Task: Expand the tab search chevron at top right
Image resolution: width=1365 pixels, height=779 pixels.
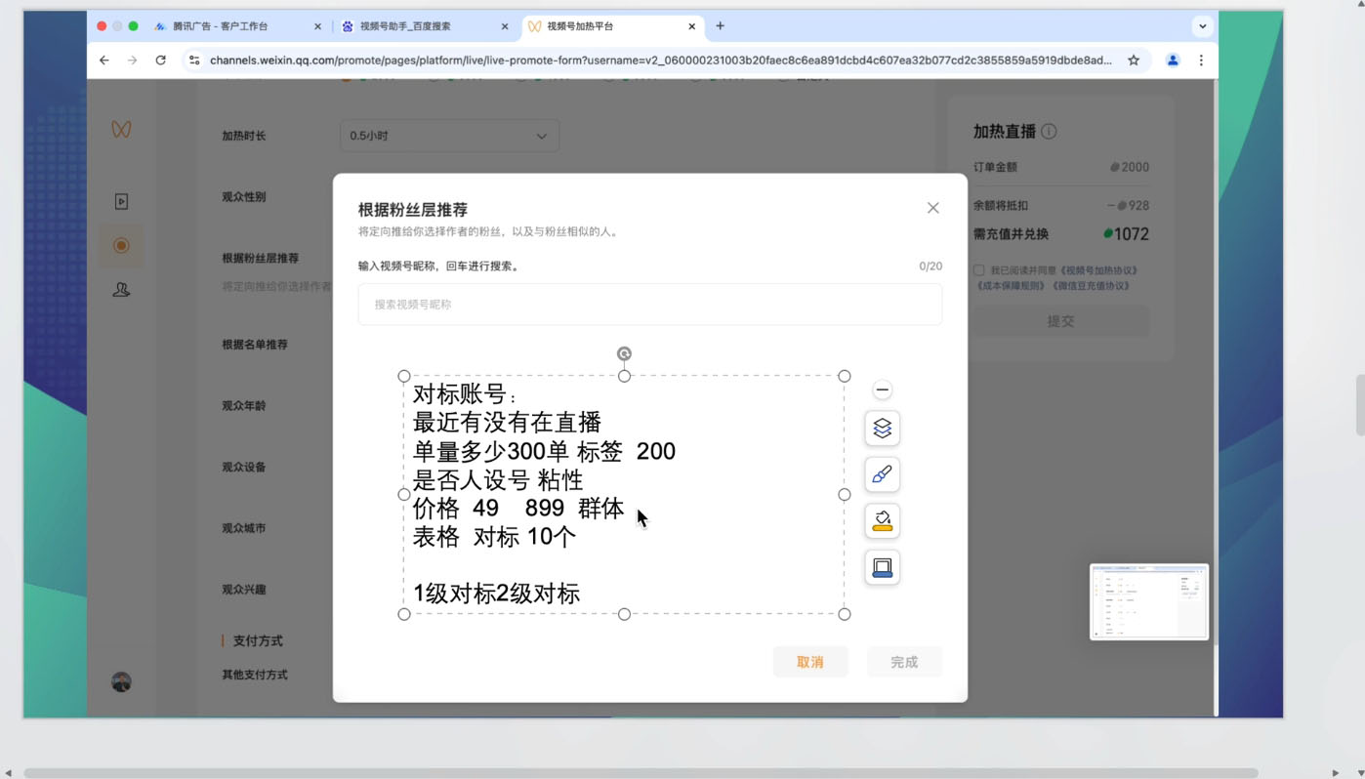Action: (1202, 25)
